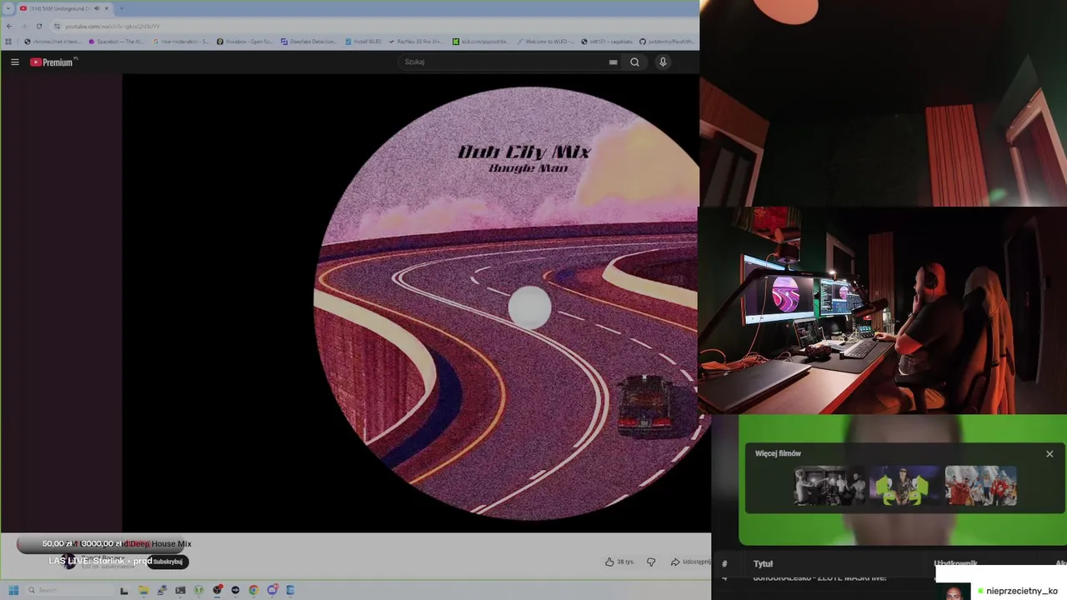Open the red-jackets group video thumbnail

[981, 486]
